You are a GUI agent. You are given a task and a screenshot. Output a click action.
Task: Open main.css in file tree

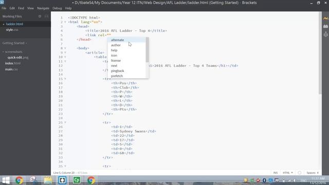click(x=11, y=69)
